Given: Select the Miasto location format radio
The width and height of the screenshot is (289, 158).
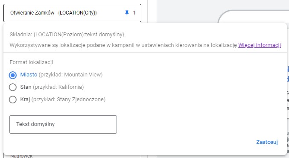Looking at the screenshot, I should [x=13, y=75].
